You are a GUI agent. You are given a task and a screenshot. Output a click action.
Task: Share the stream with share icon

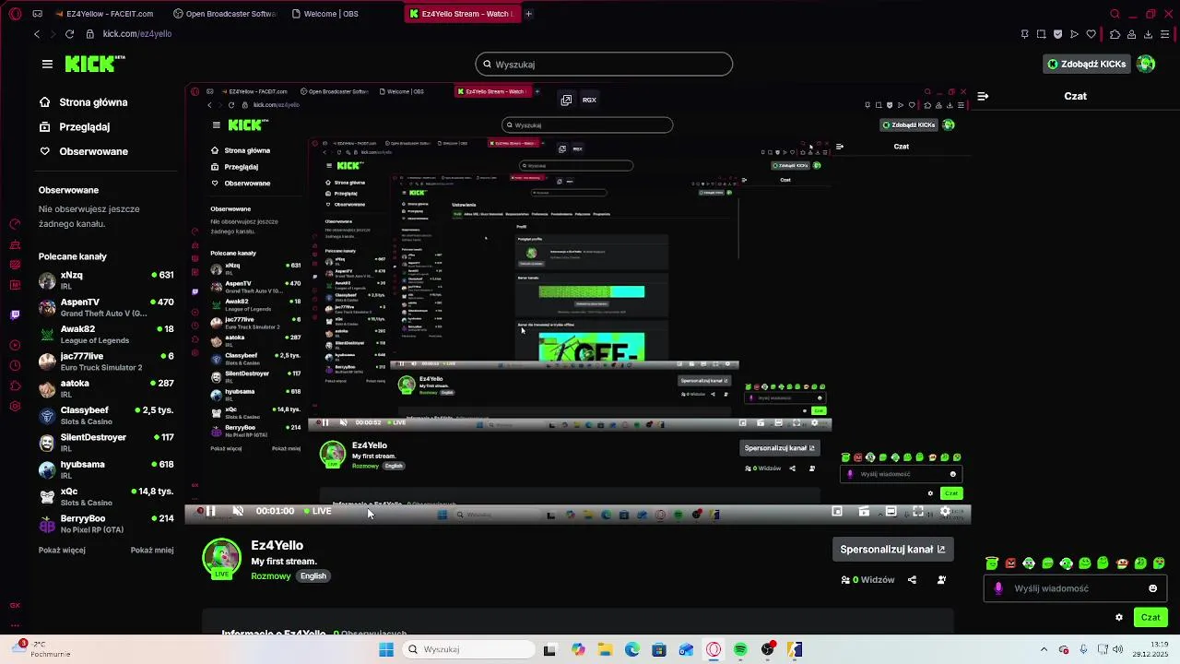click(x=912, y=580)
